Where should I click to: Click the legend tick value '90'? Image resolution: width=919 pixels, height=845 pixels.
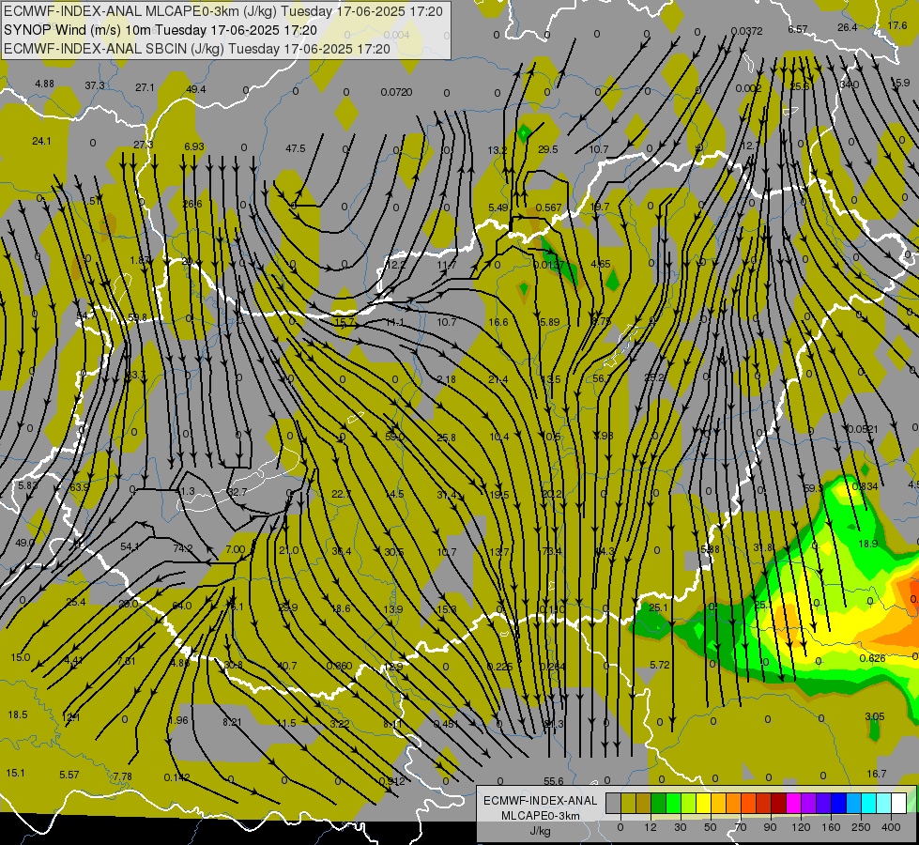pyautogui.click(x=770, y=827)
